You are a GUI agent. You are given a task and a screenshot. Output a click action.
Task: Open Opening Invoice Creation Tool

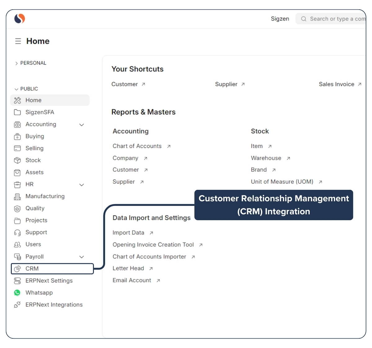coord(153,244)
